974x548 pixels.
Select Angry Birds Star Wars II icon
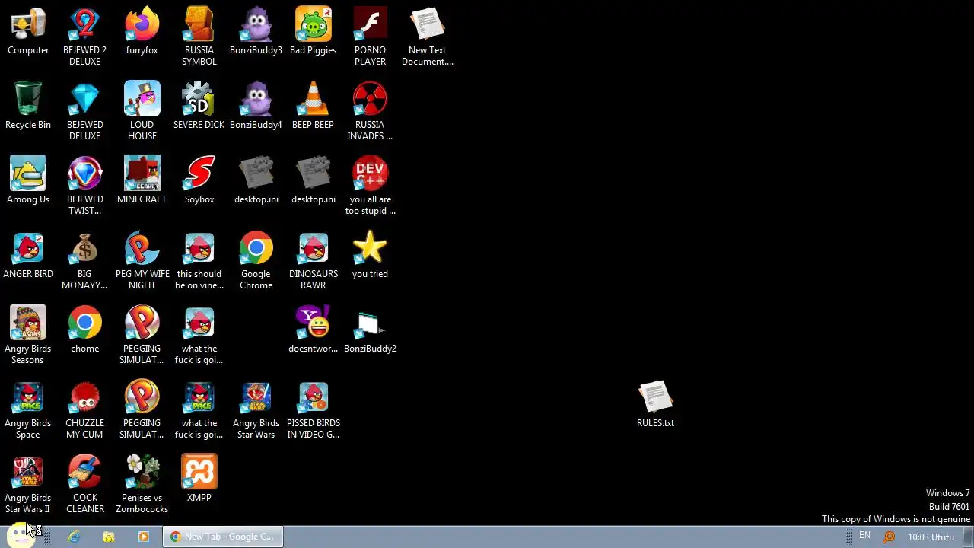28,473
